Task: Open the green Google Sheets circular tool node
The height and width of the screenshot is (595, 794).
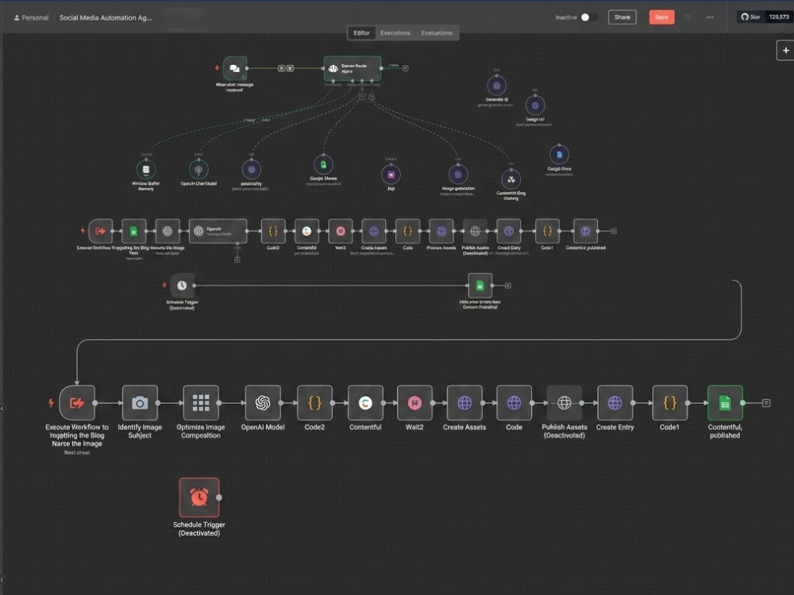Action: [324, 165]
